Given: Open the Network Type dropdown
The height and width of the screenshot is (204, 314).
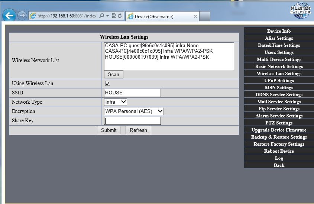Looking at the screenshot, I should (116, 102).
